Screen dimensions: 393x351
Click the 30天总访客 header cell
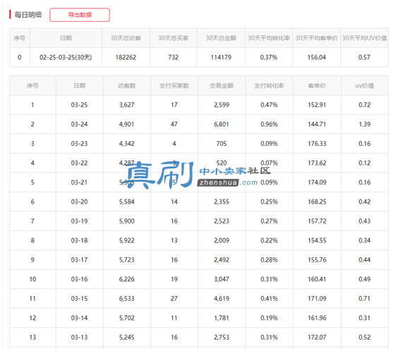(126, 38)
